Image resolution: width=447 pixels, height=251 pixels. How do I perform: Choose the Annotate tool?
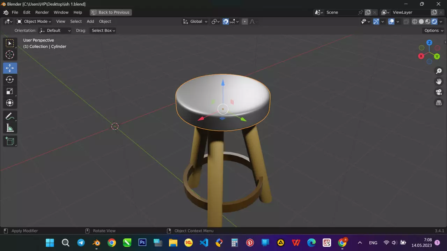(10, 116)
